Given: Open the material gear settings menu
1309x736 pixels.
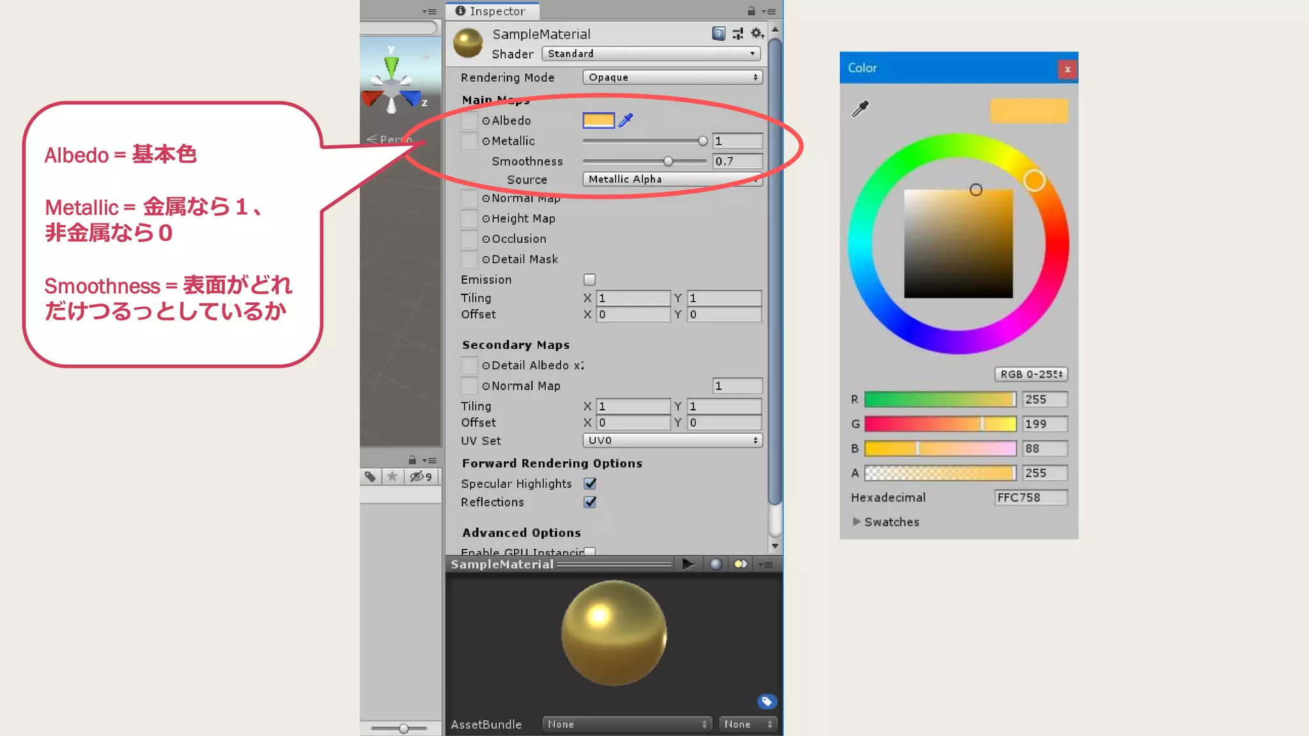Looking at the screenshot, I should (x=757, y=34).
